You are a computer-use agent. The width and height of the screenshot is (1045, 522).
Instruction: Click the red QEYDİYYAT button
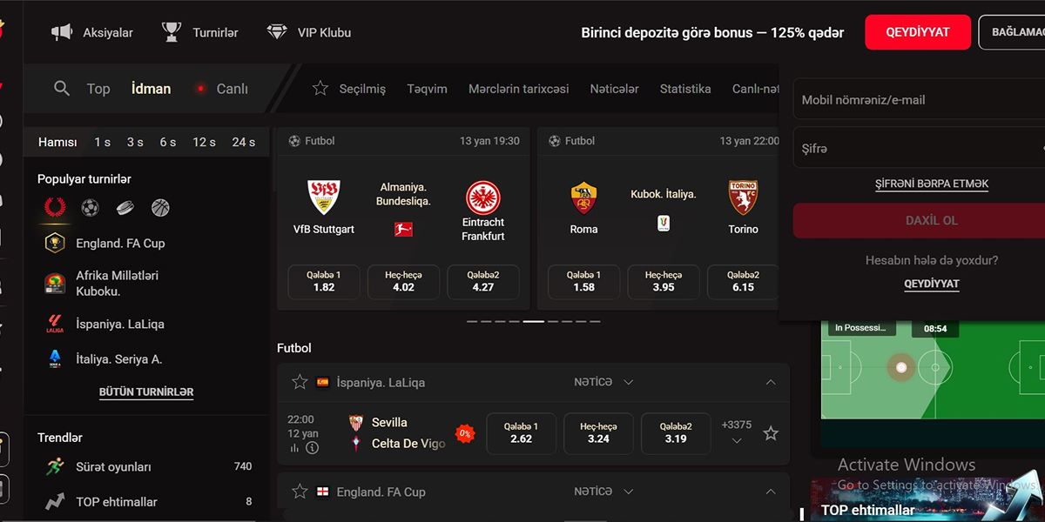917,32
